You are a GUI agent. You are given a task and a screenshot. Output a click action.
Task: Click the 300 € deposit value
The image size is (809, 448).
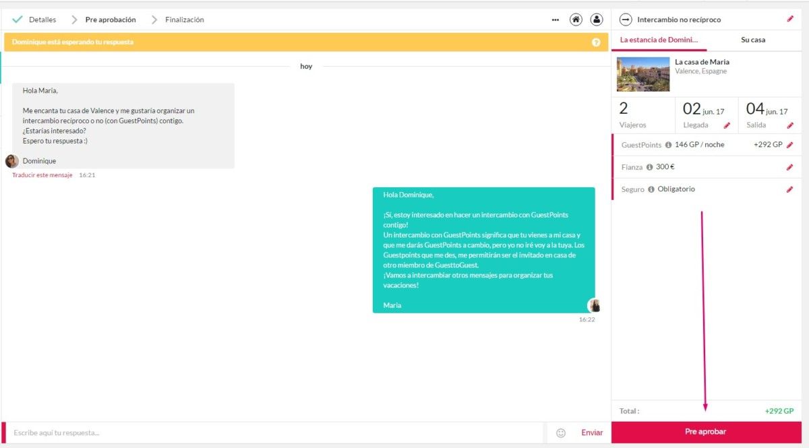(x=665, y=167)
